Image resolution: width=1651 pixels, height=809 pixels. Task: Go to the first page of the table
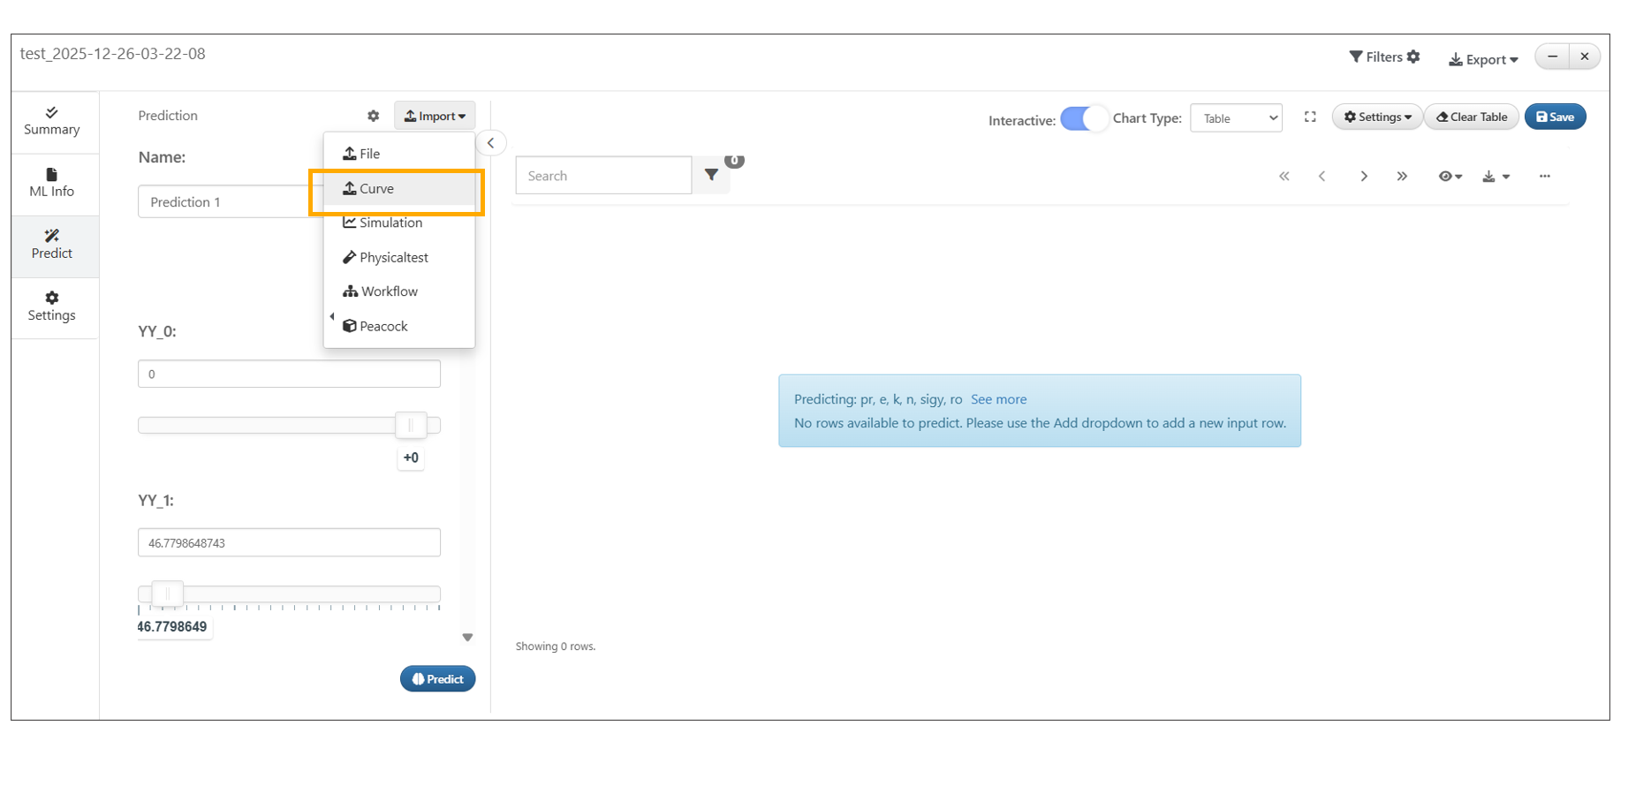(x=1284, y=177)
